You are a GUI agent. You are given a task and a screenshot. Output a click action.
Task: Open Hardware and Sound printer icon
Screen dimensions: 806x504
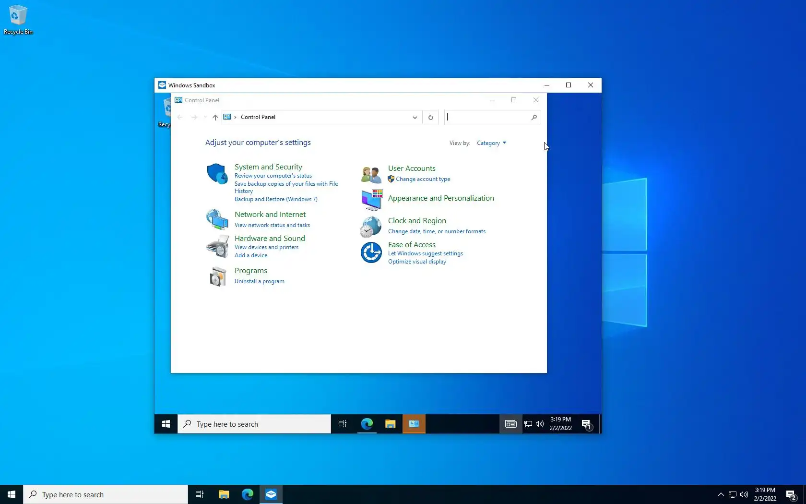point(217,246)
